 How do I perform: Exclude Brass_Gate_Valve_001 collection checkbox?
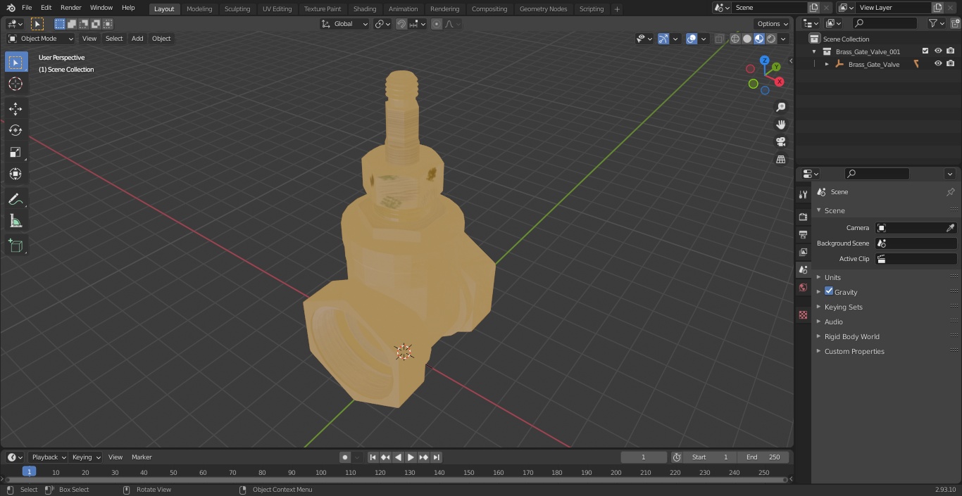(x=925, y=51)
